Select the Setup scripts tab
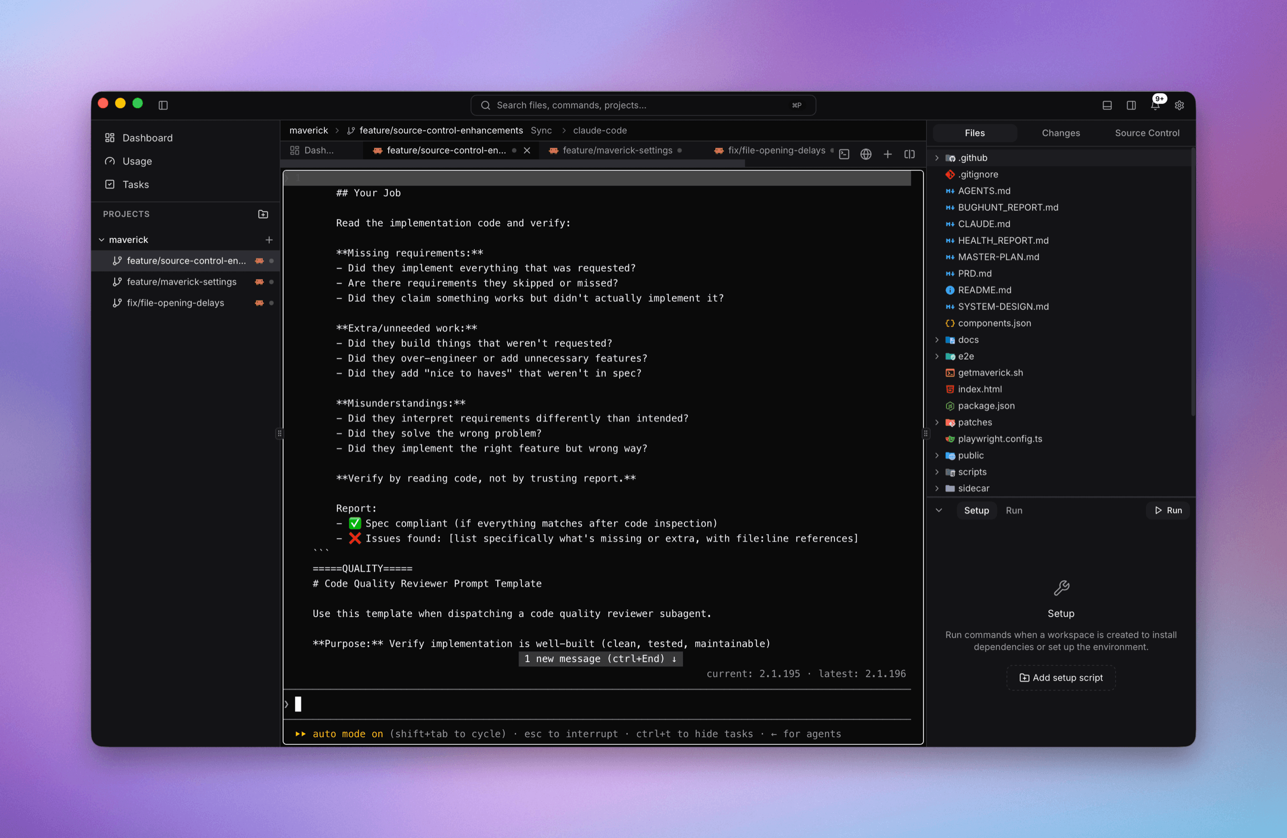 [x=976, y=510]
